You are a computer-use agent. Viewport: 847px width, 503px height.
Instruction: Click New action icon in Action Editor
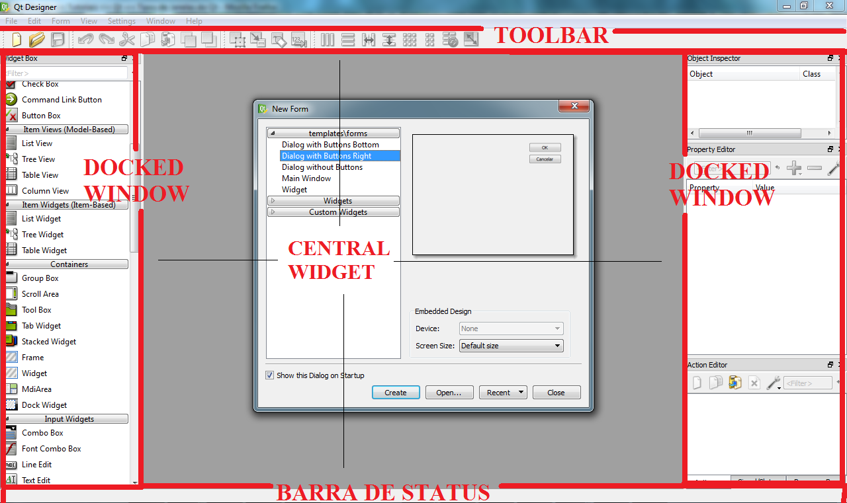pyautogui.click(x=697, y=383)
